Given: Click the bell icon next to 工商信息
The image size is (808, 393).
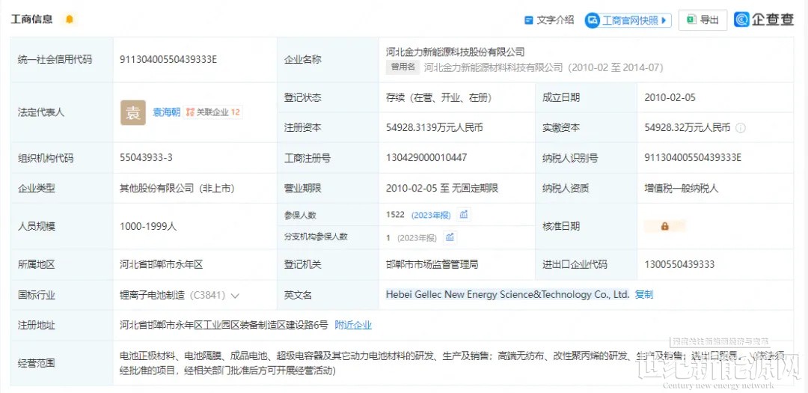Looking at the screenshot, I should (70, 19).
